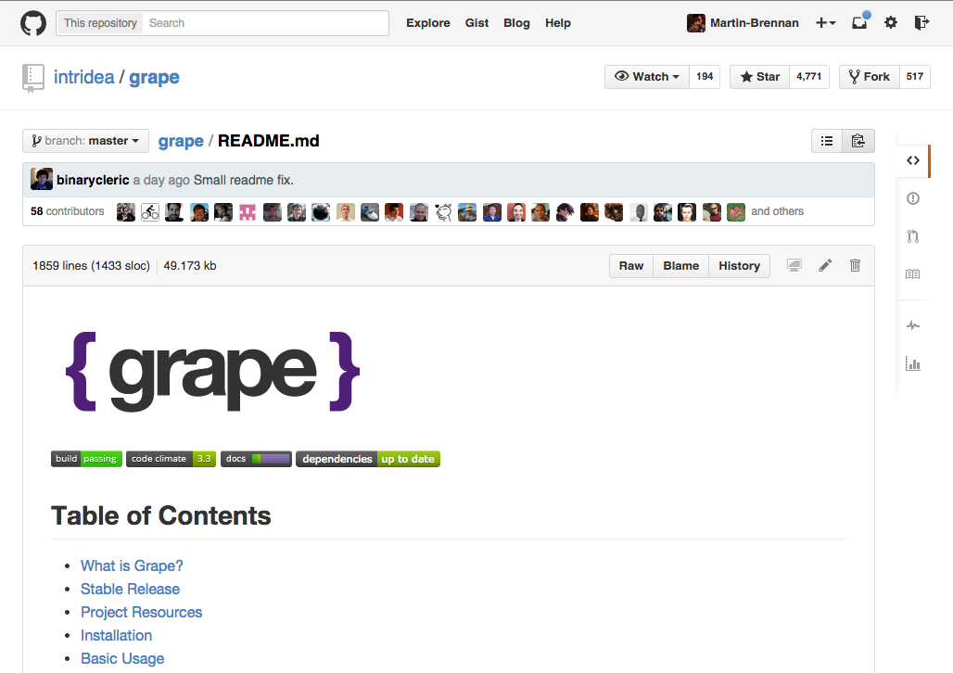Click Martin-Brennan user avatar

tap(696, 23)
